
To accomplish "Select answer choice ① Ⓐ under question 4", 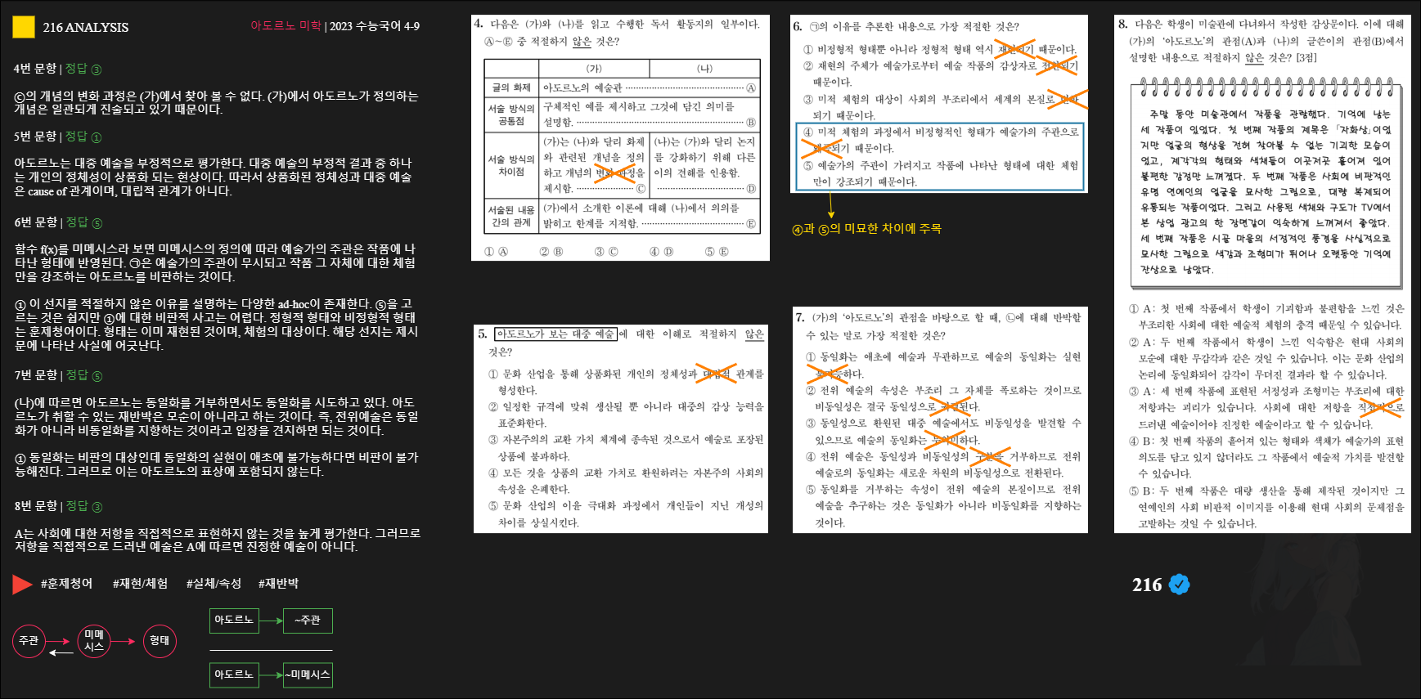I will 496,252.
